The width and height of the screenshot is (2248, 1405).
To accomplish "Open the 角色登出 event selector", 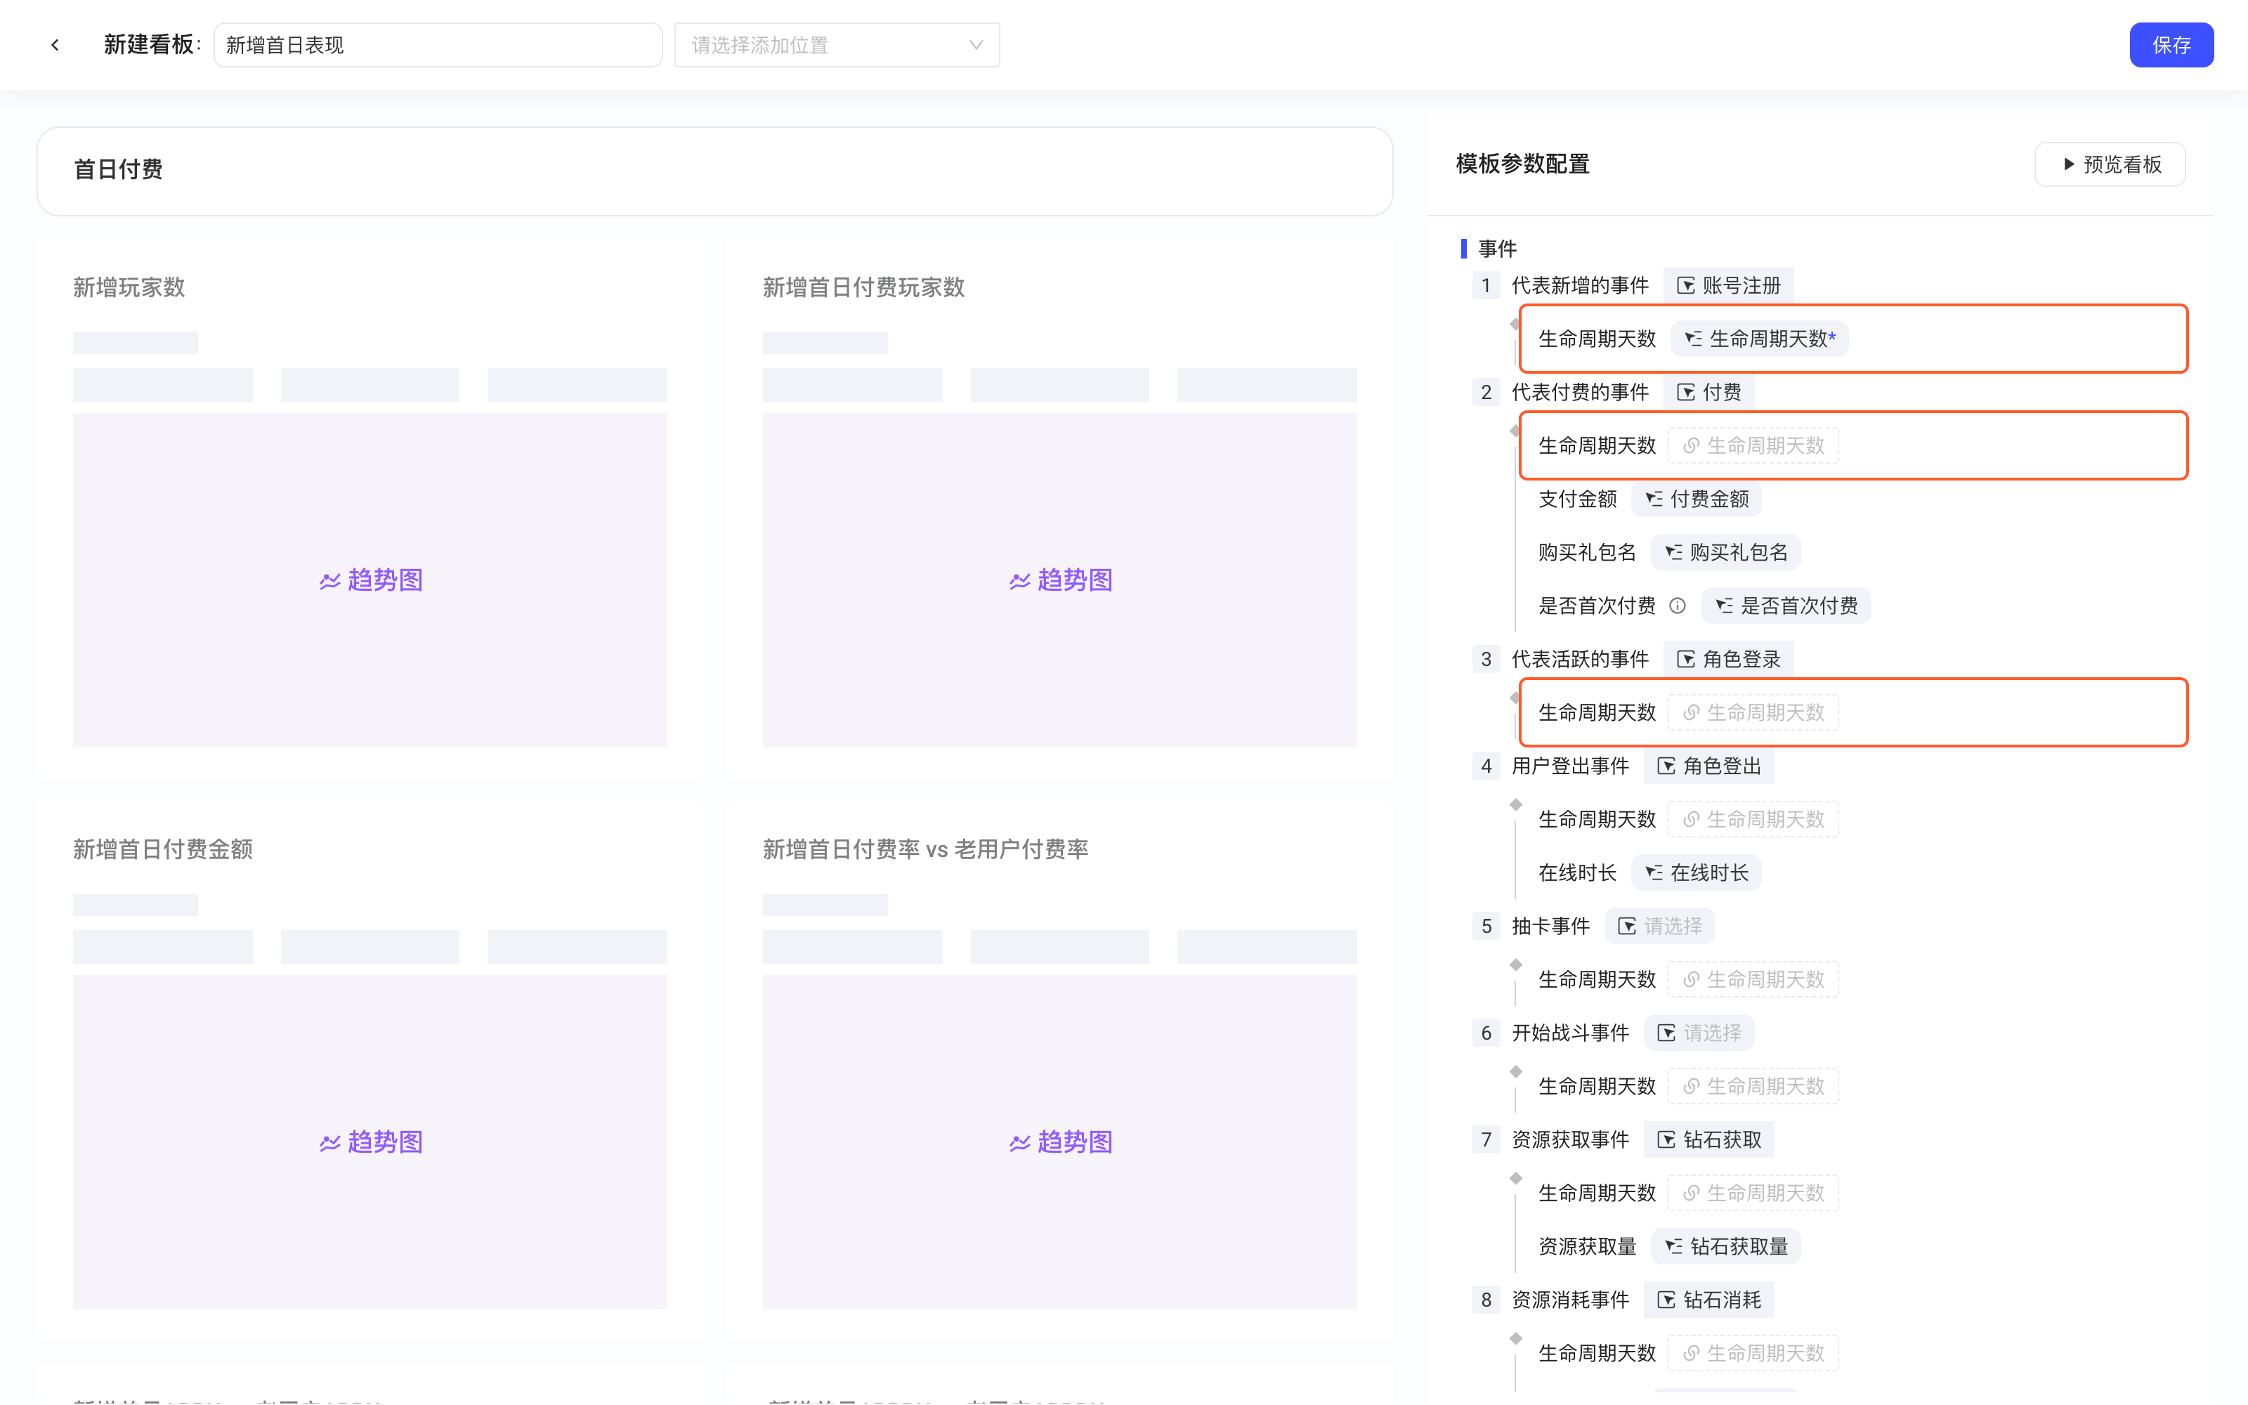I will pyautogui.click(x=1708, y=766).
